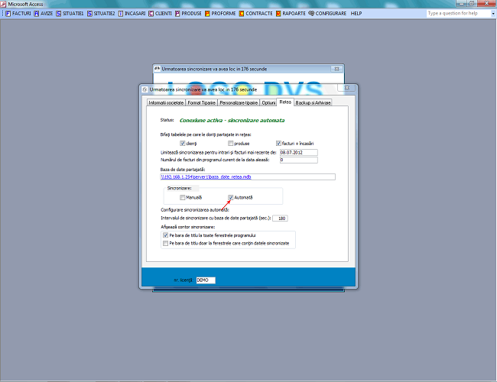497x382 pixels.
Task: Toggle the Automată synchronization checkbox
Action: click(x=231, y=197)
